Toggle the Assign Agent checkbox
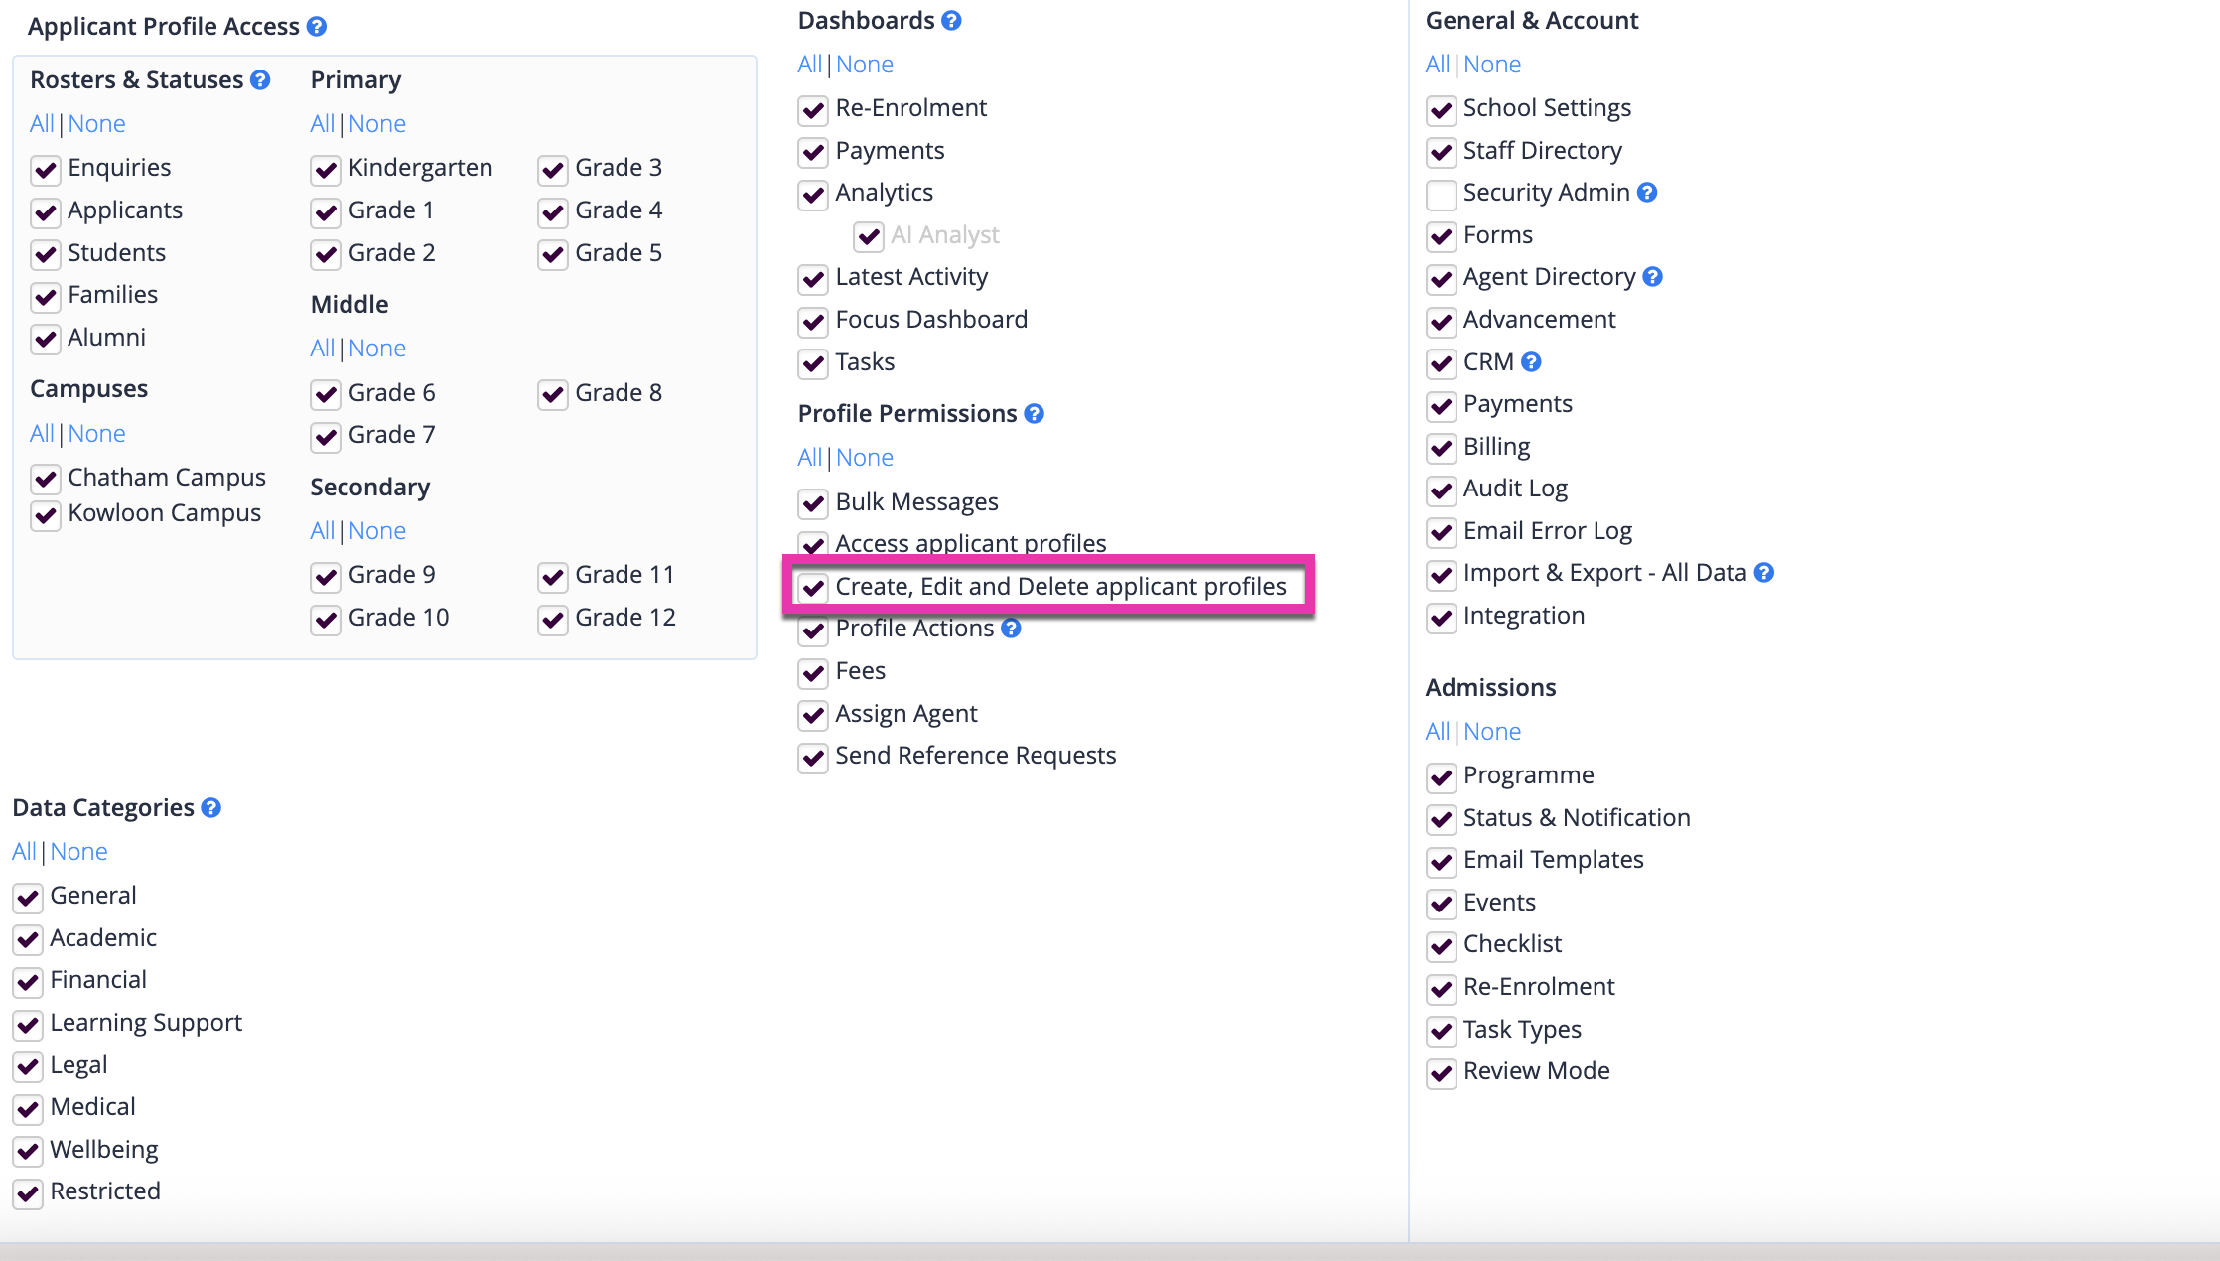This screenshot has width=2220, height=1261. point(813,716)
